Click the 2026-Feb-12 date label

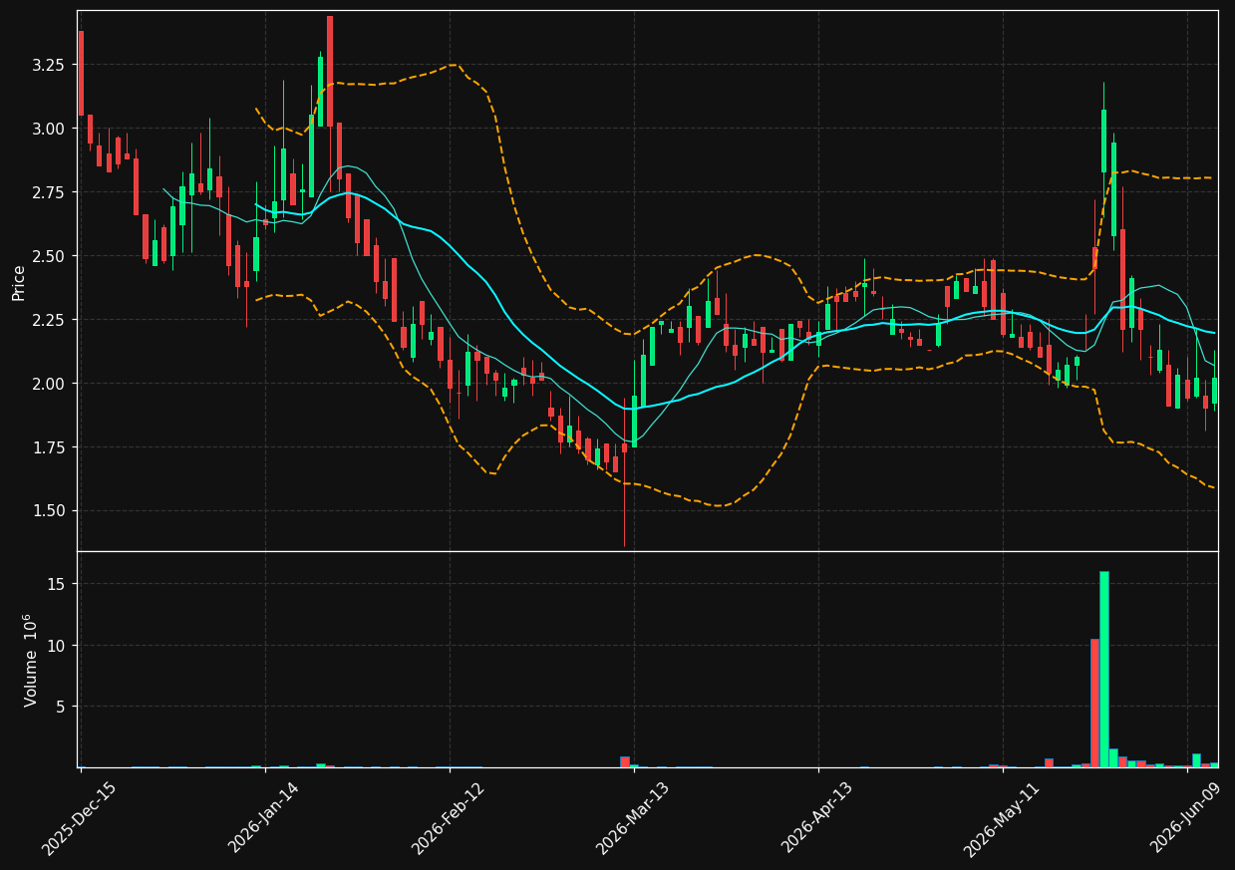tap(449, 818)
